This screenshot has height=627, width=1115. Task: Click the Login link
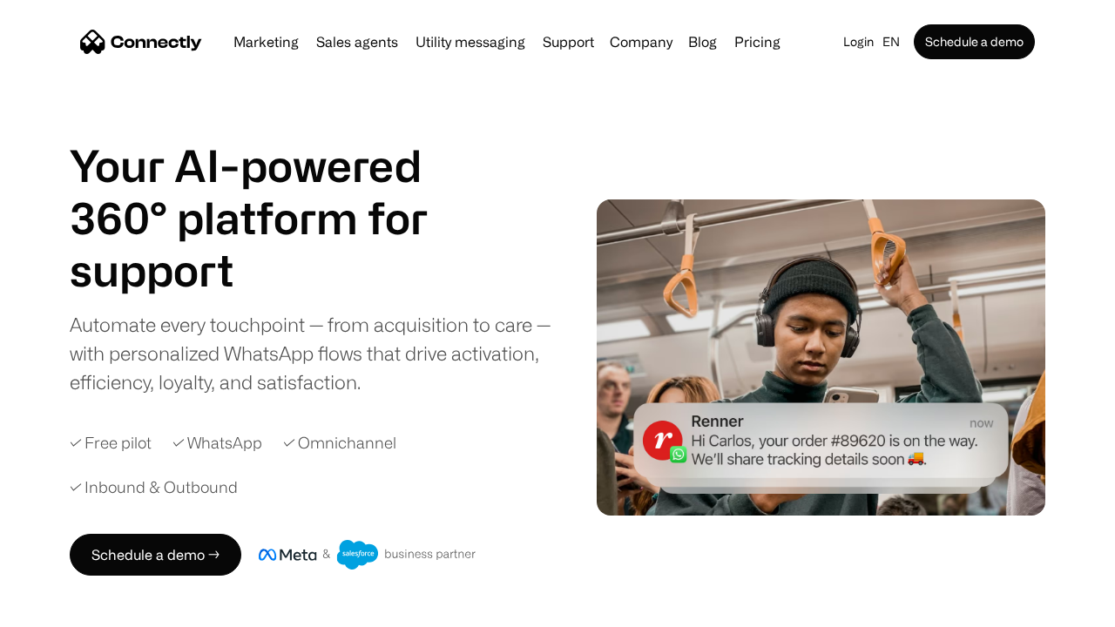[858, 42]
